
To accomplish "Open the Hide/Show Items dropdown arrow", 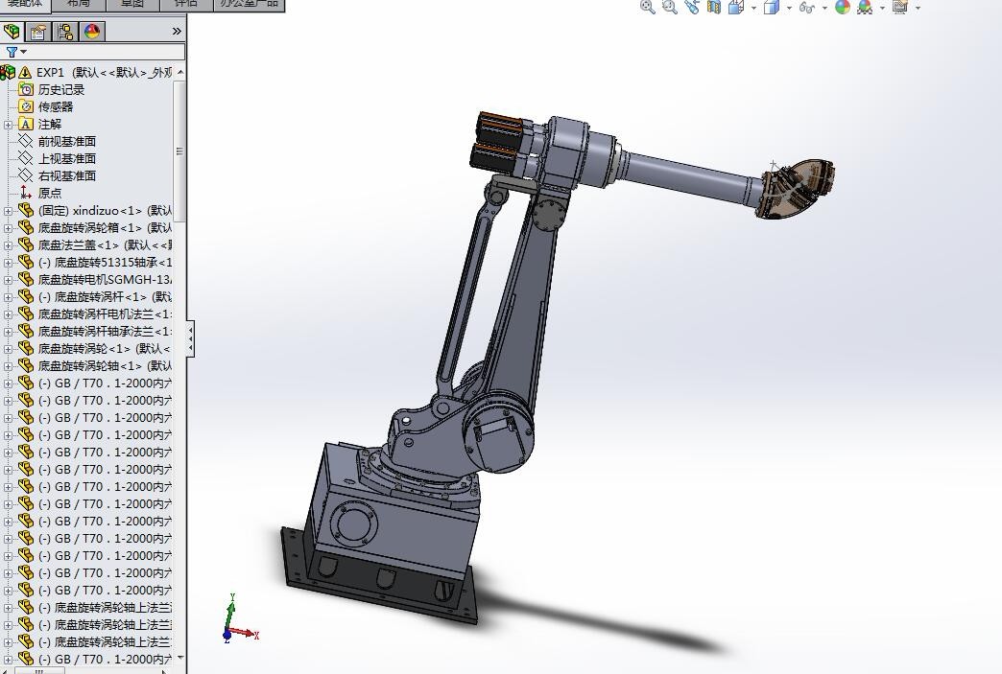I will (824, 8).
